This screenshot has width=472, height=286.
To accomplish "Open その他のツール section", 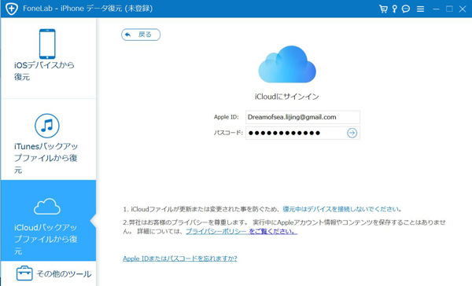I will coord(49,273).
